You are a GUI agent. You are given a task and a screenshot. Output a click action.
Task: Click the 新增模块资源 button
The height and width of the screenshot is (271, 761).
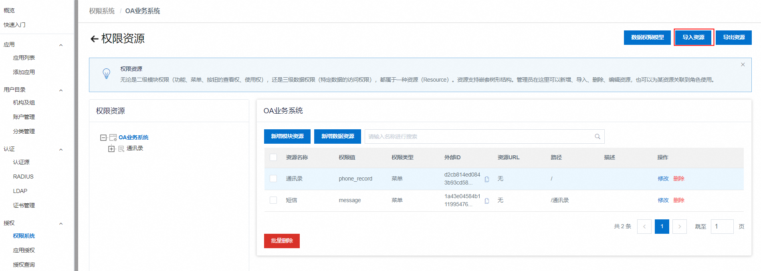[x=287, y=137]
